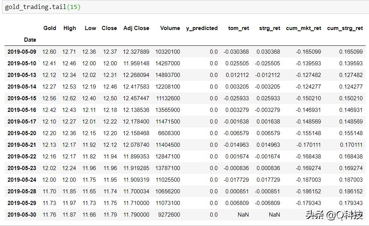Click strg_ret value 0.000836
The image size is (369, 226).
268,168
